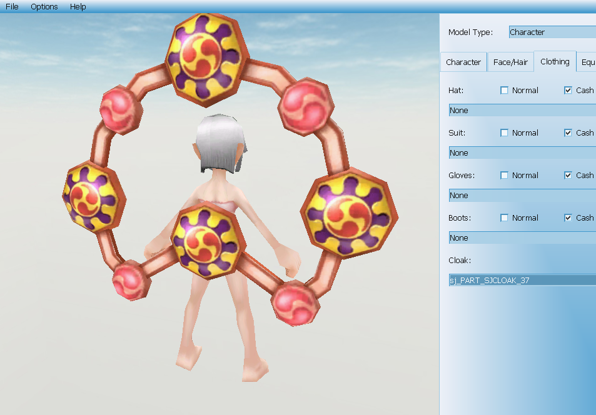596x415 pixels.
Task: Switch to the Character tab
Action: click(x=463, y=62)
